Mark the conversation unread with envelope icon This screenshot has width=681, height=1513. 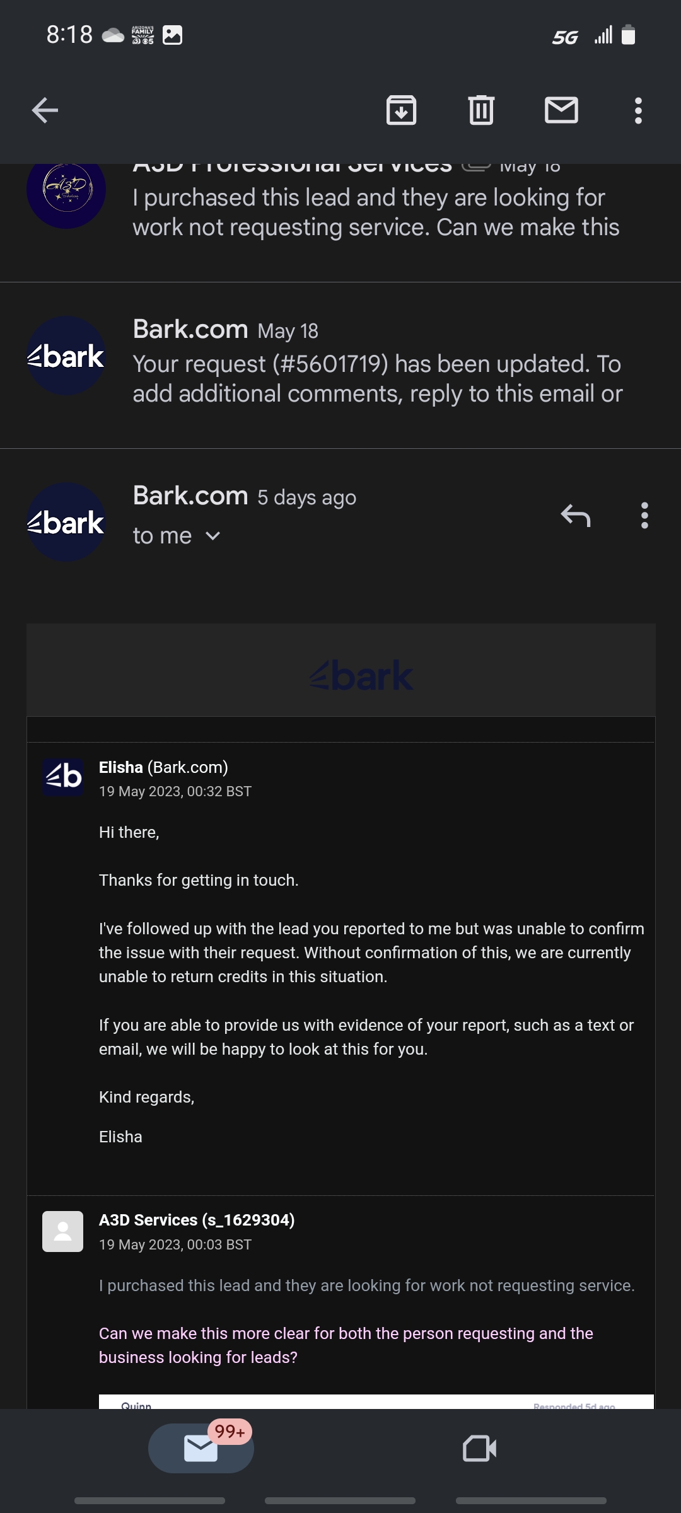pos(561,110)
